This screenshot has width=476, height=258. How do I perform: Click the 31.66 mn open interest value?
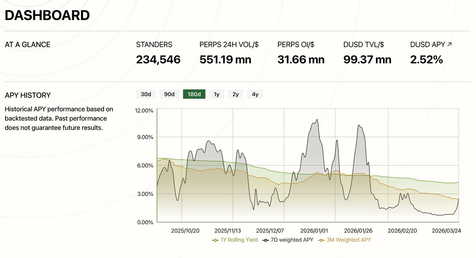click(x=301, y=60)
